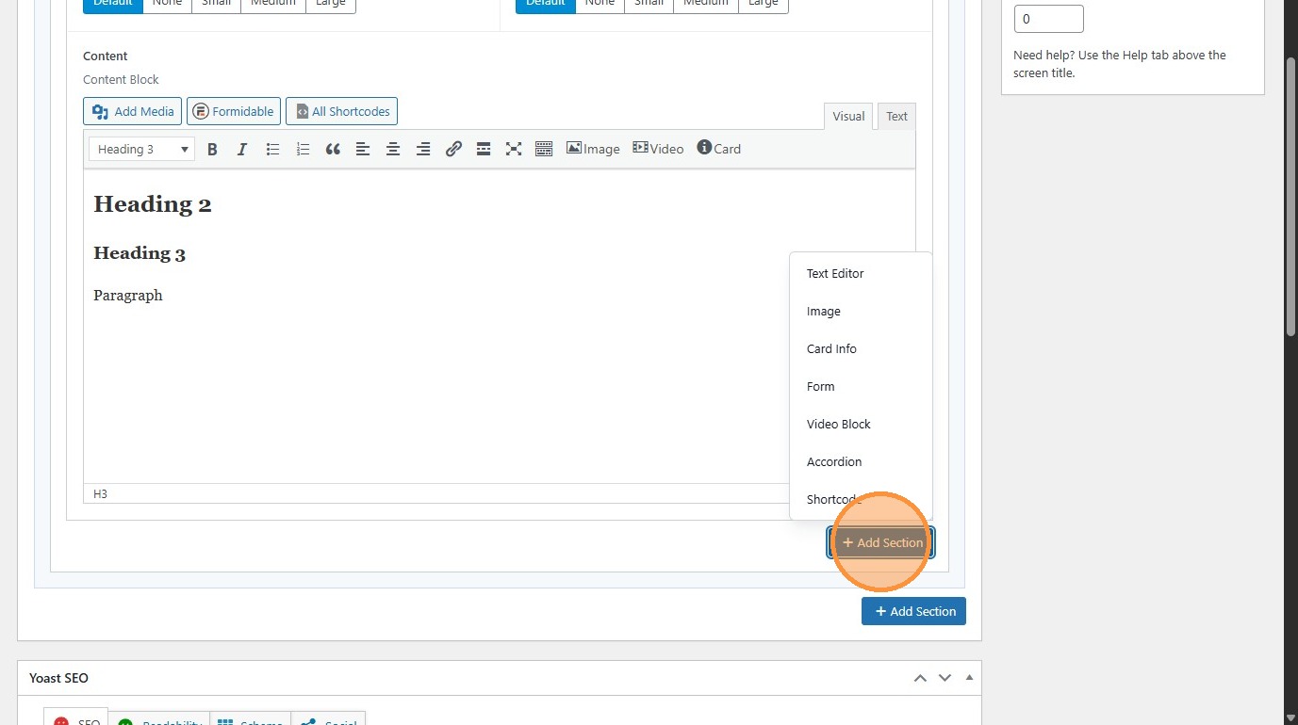Toggle bold formatting in the editor toolbar

coord(212,149)
